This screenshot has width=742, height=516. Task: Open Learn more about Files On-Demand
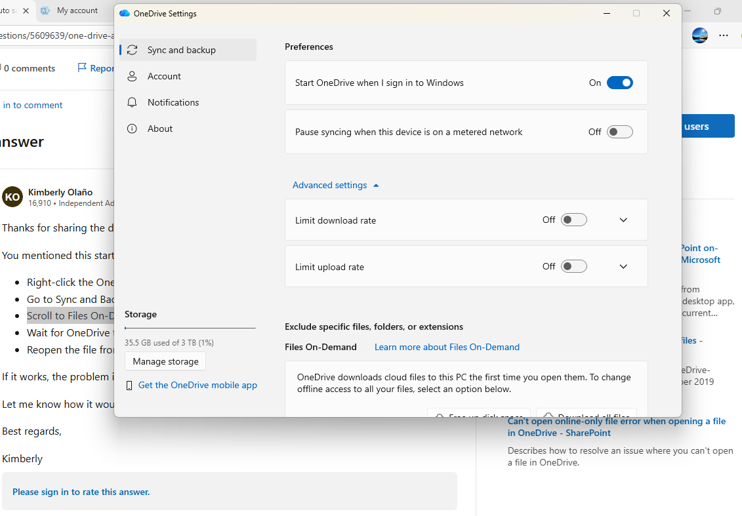coord(447,346)
